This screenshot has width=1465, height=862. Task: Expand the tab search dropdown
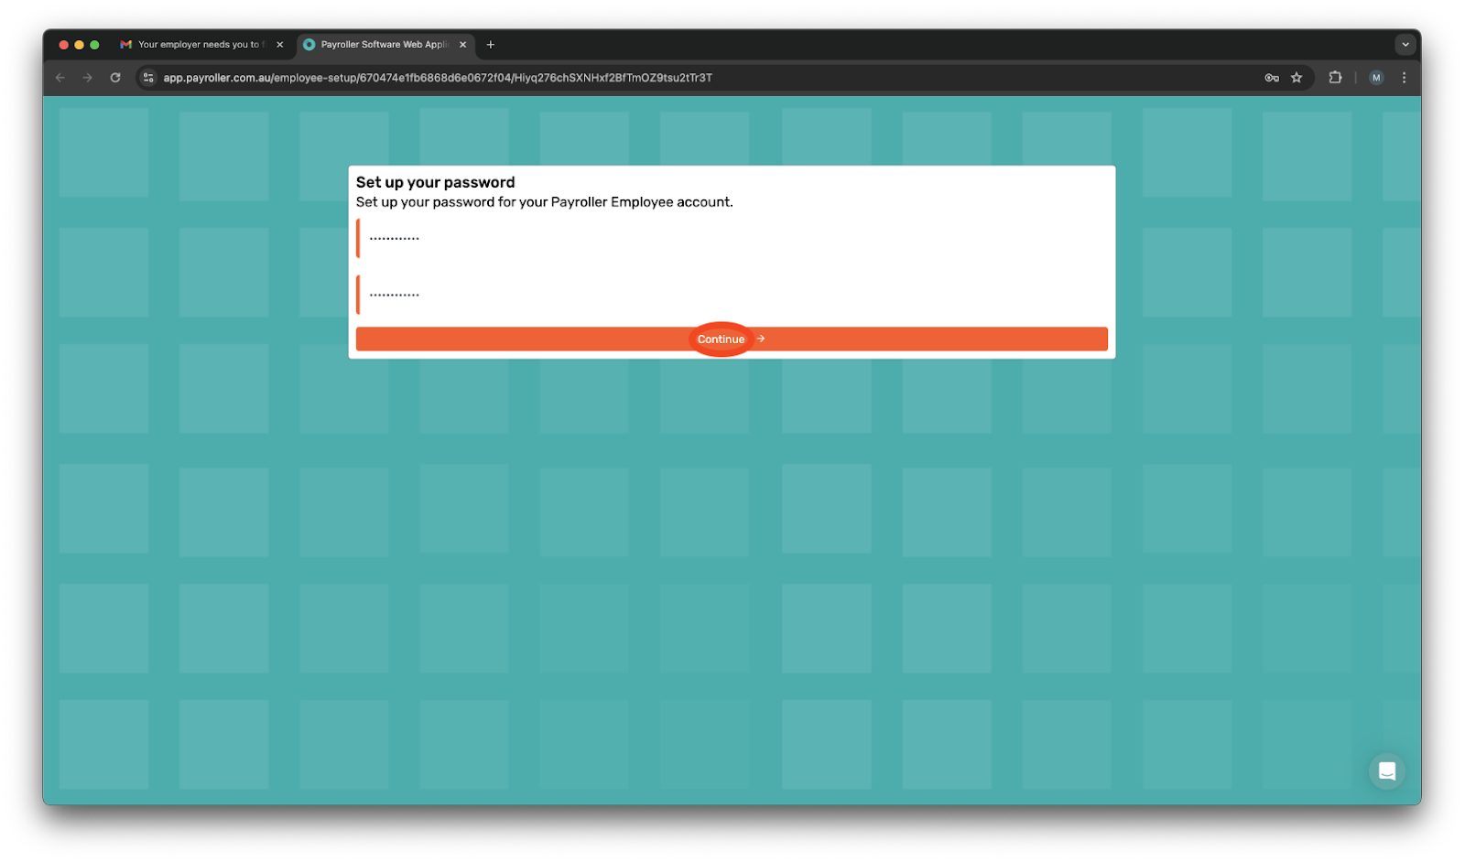[x=1405, y=44]
